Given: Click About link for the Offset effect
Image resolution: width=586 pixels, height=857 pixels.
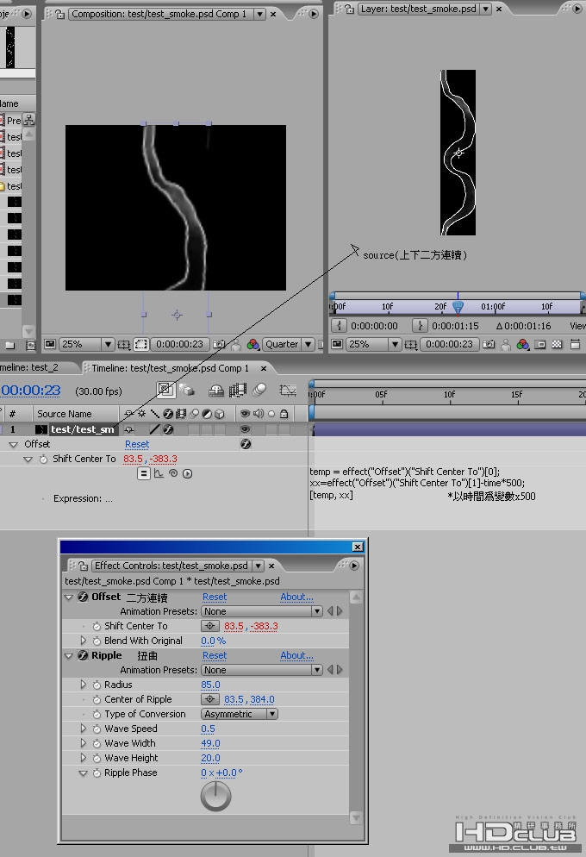Looking at the screenshot, I should point(296,597).
